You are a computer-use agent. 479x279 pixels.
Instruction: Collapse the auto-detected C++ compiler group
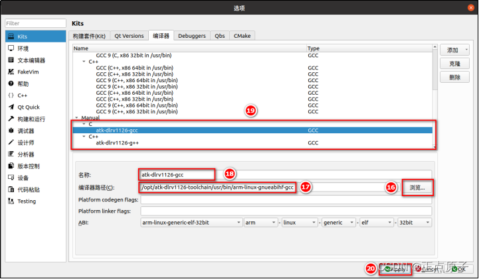(84, 62)
